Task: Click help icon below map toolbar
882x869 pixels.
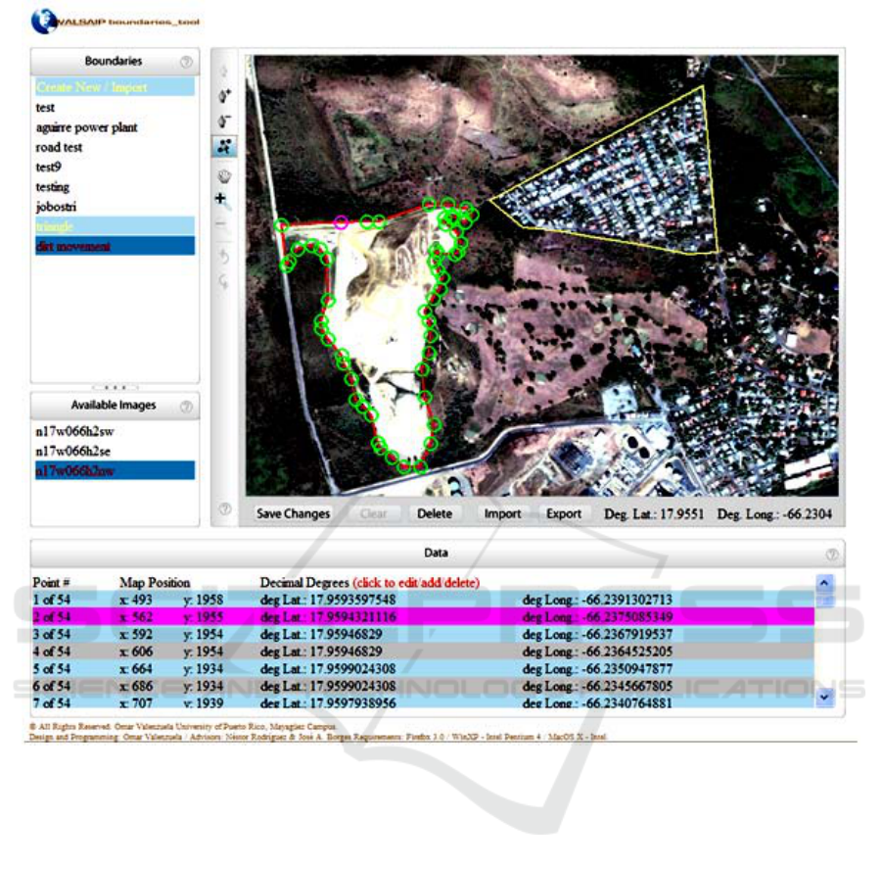Action: pyautogui.click(x=224, y=508)
